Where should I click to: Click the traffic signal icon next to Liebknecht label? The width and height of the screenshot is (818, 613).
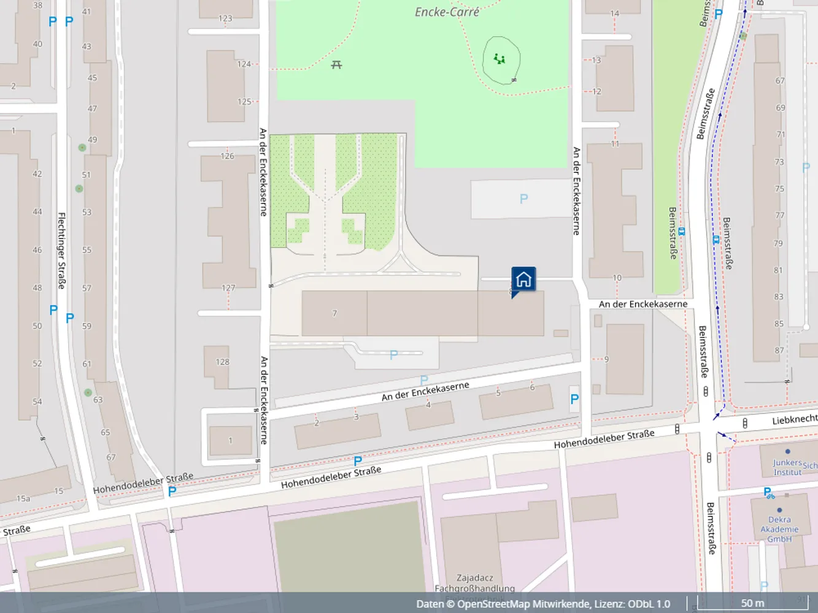745,423
